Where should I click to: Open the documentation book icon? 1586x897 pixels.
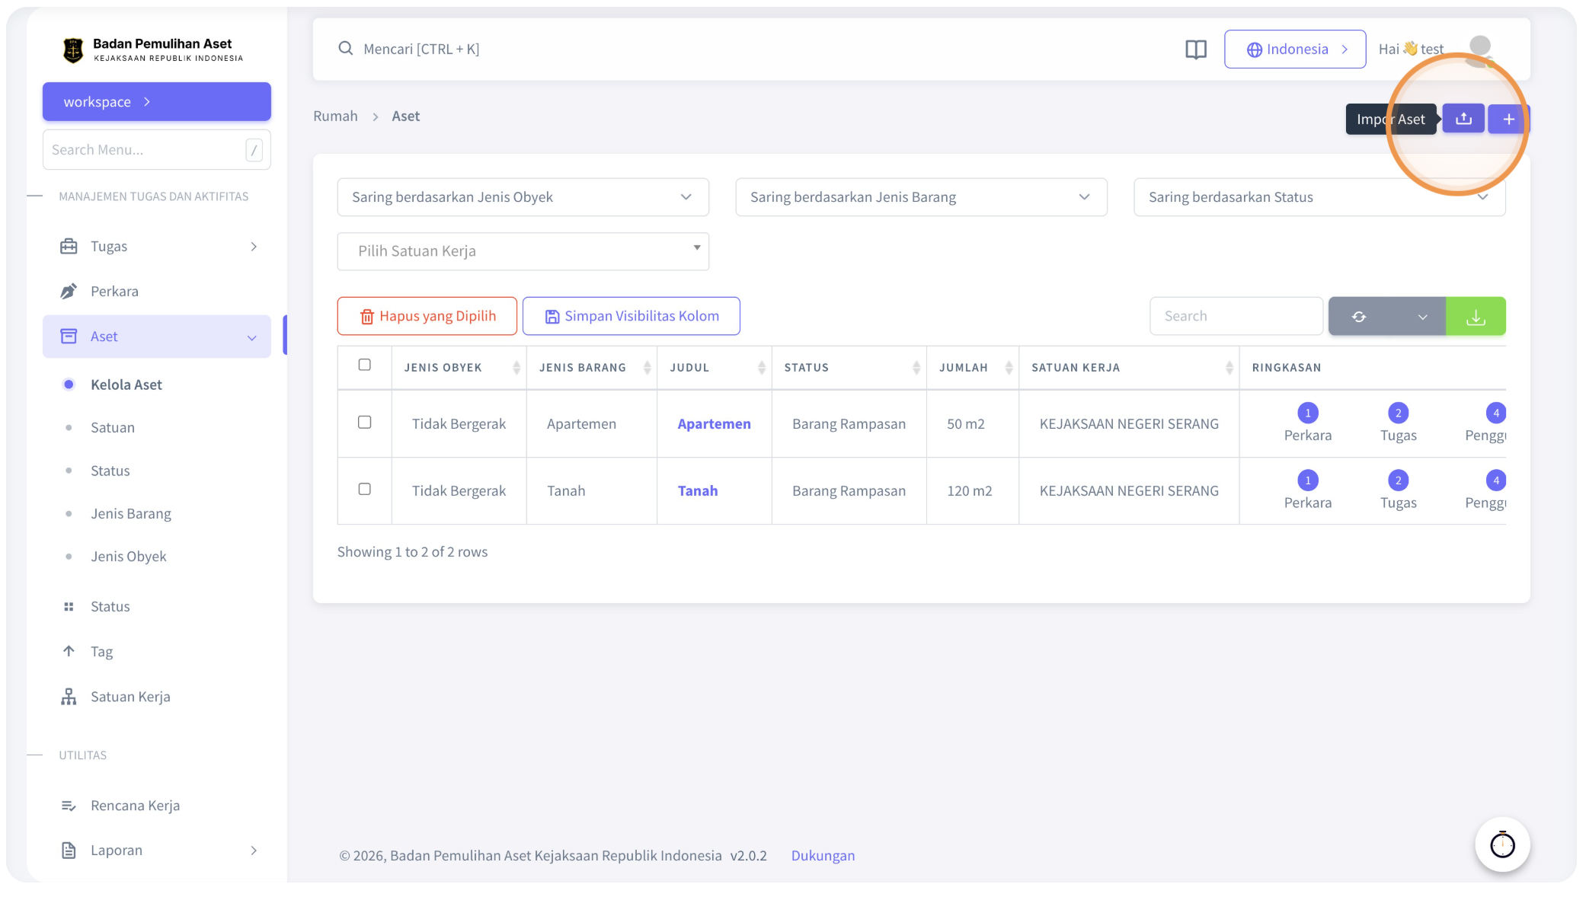click(1196, 49)
